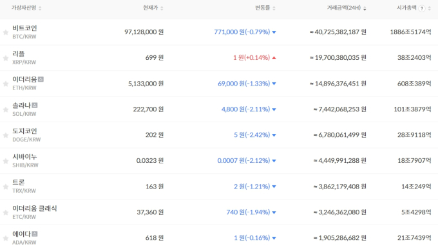Favorite the 솔라나 SOL/KRW star

coord(6,109)
